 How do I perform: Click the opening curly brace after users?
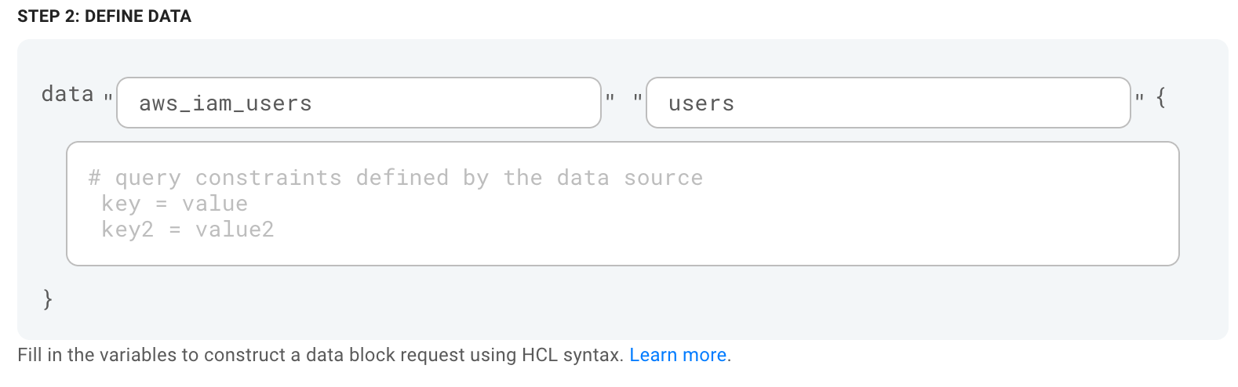(x=1161, y=97)
